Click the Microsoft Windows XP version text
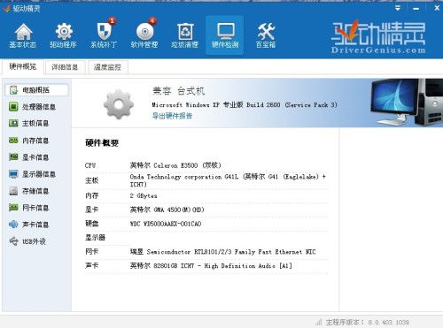Screen dimensions: 443x328 point(245,104)
